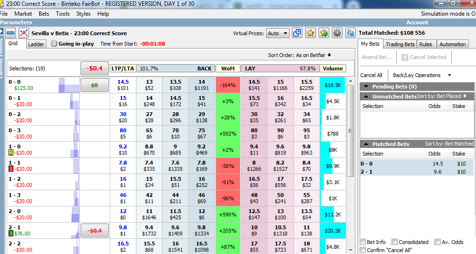
Task: Open the Virtual Prices Auto dropdown
Action: [278, 33]
